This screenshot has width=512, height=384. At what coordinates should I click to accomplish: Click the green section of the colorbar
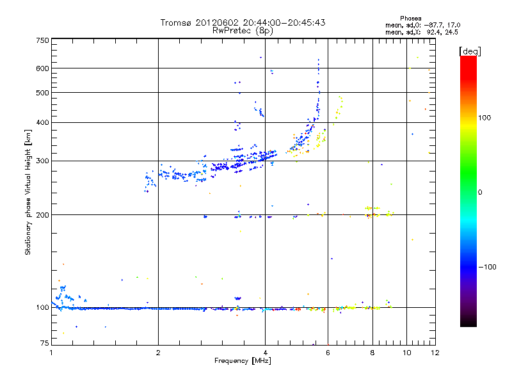click(x=468, y=173)
